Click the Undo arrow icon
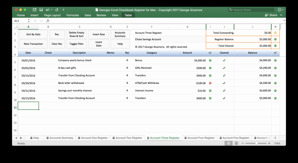The height and width of the screenshot is (163, 298). [48, 10]
